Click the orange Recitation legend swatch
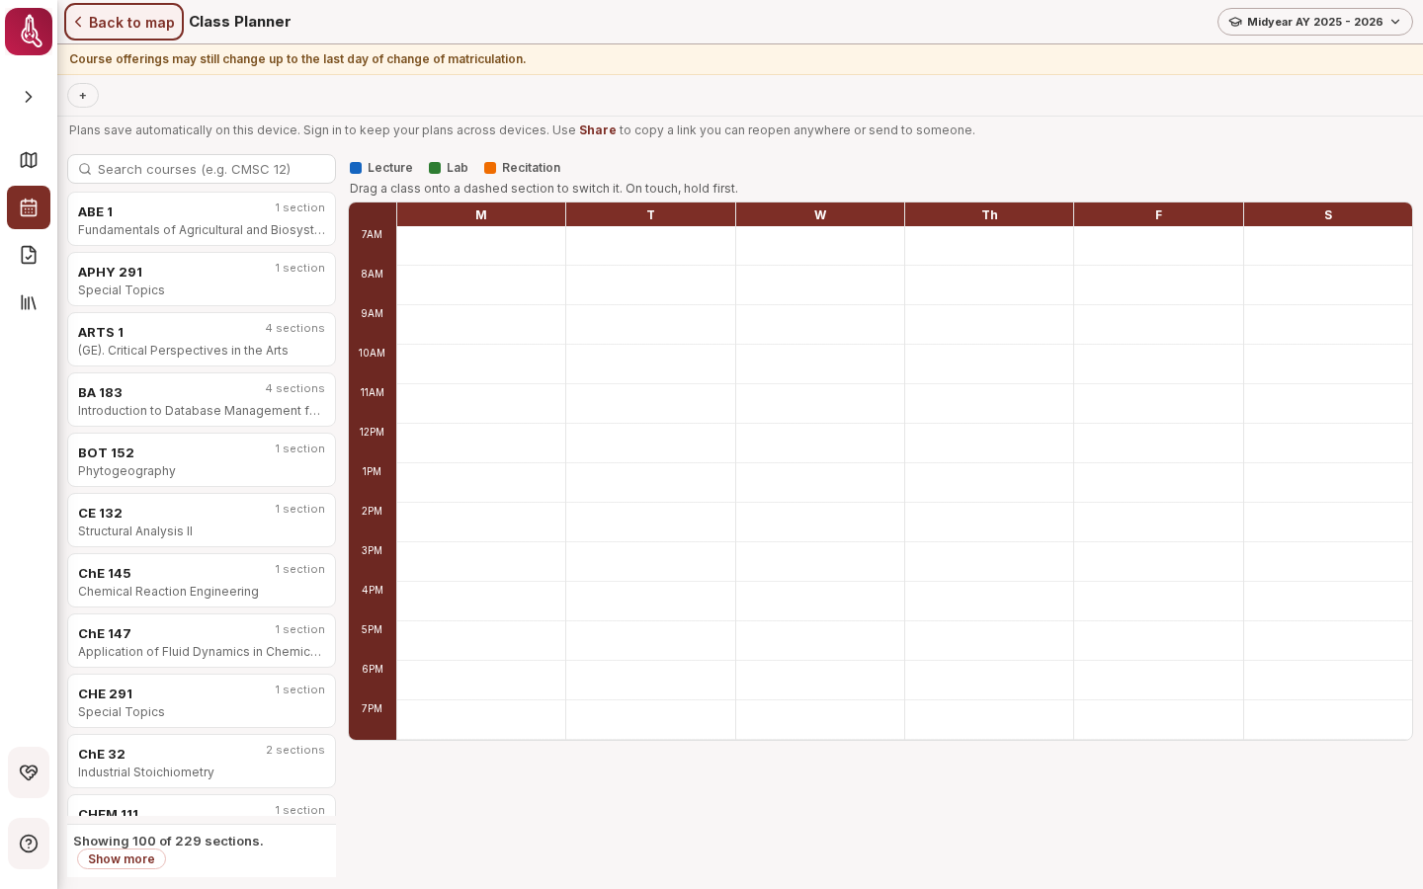Viewport: 1423px width, 889px height. (x=490, y=168)
